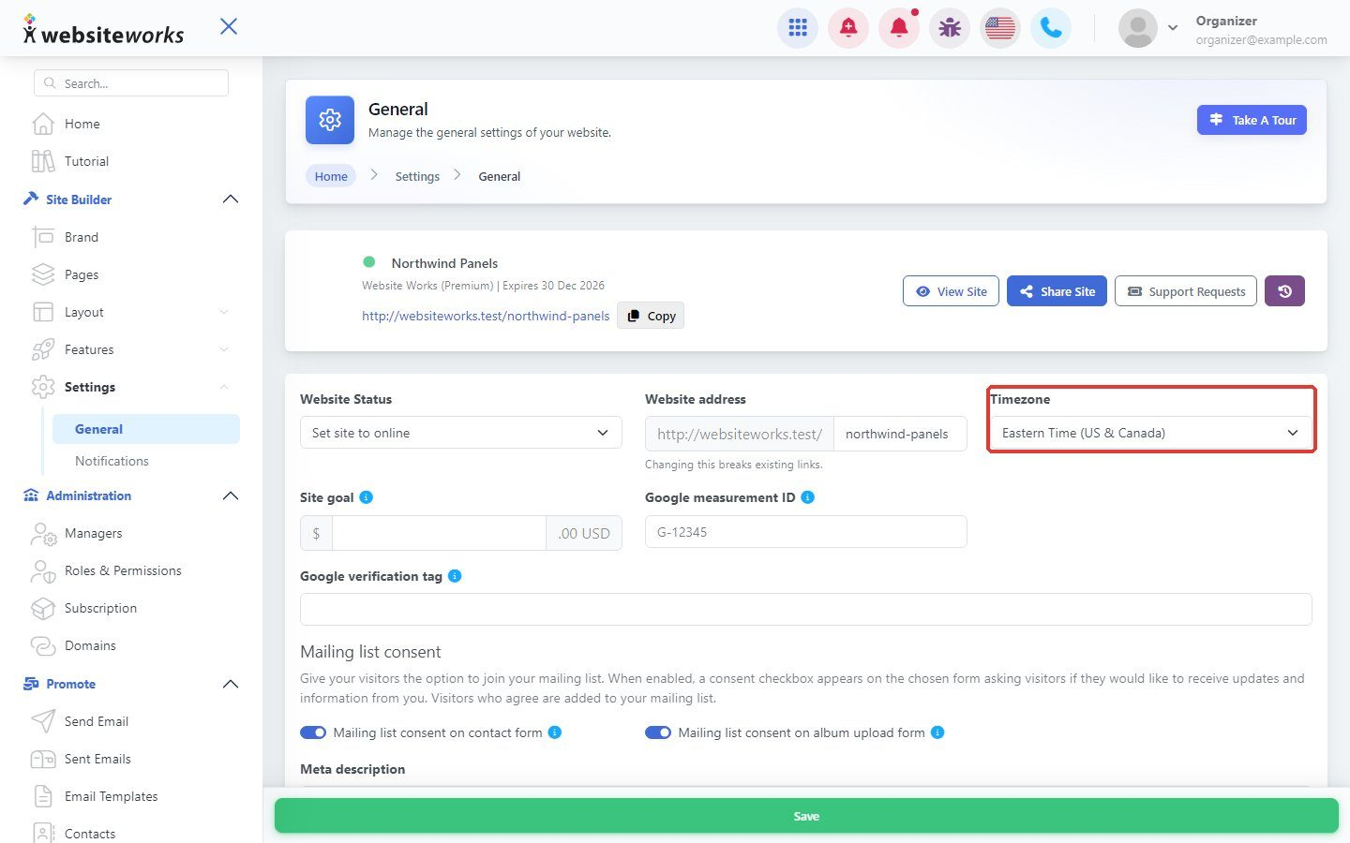Open the northwind-panels site URL link

486,316
